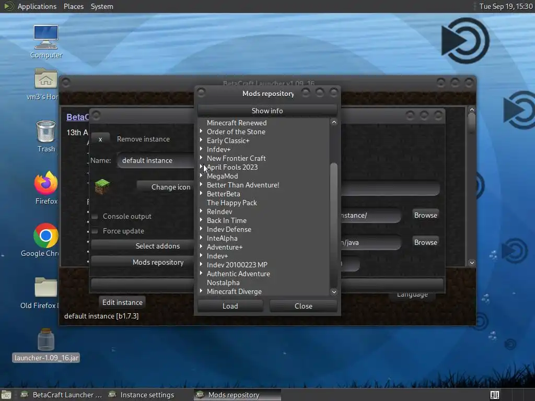Toggle the Force update checkbox
The width and height of the screenshot is (535, 401).
click(95, 231)
